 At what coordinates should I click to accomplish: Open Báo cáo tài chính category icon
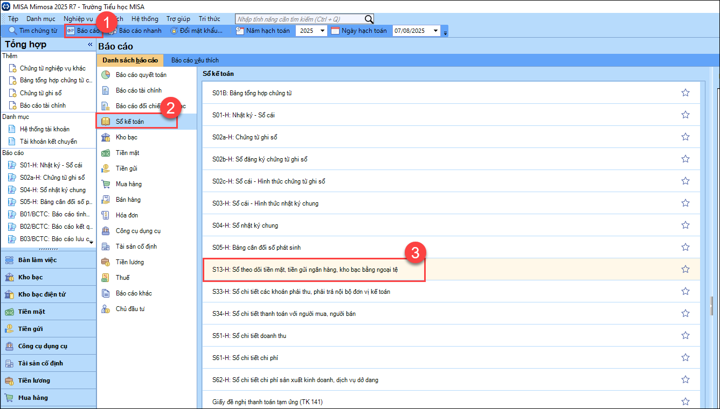tap(106, 90)
